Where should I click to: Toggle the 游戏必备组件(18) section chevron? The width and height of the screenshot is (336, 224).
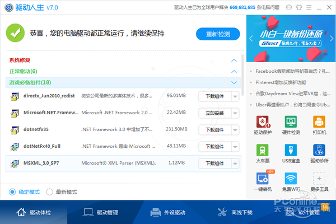(x=234, y=82)
